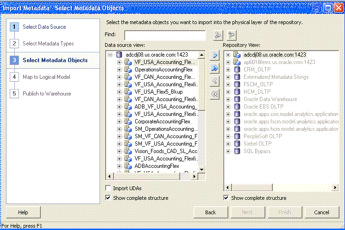Image resolution: width=345 pixels, height=230 pixels.
Task: Click the Find Down search icon
Action: tap(218, 35)
